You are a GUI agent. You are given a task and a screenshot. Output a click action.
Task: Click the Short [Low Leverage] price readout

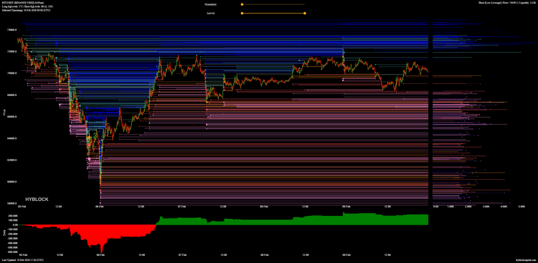click(507, 3)
